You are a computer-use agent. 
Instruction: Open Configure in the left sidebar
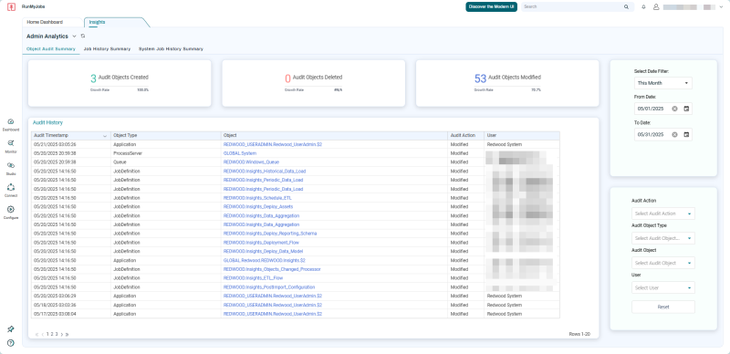tap(11, 212)
